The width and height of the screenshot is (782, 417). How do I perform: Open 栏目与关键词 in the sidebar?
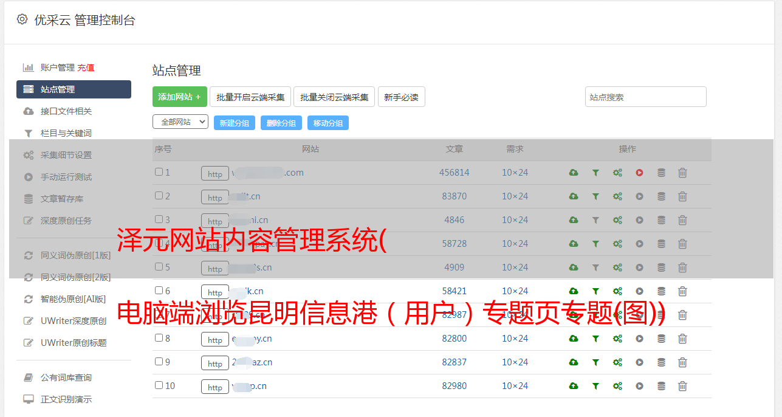pos(66,133)
